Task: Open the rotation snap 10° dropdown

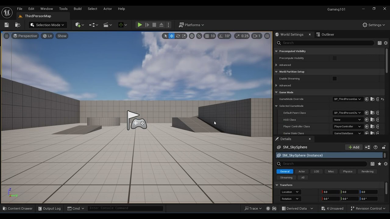Action: 228,36
